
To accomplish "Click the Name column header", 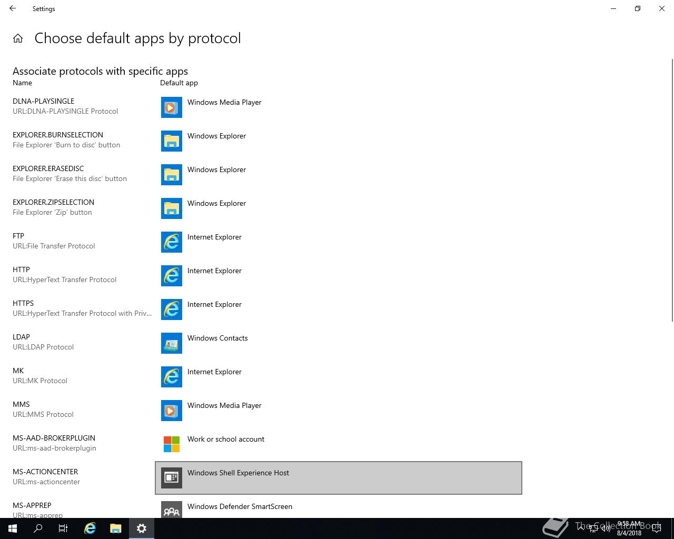I will tap(22, 83).
